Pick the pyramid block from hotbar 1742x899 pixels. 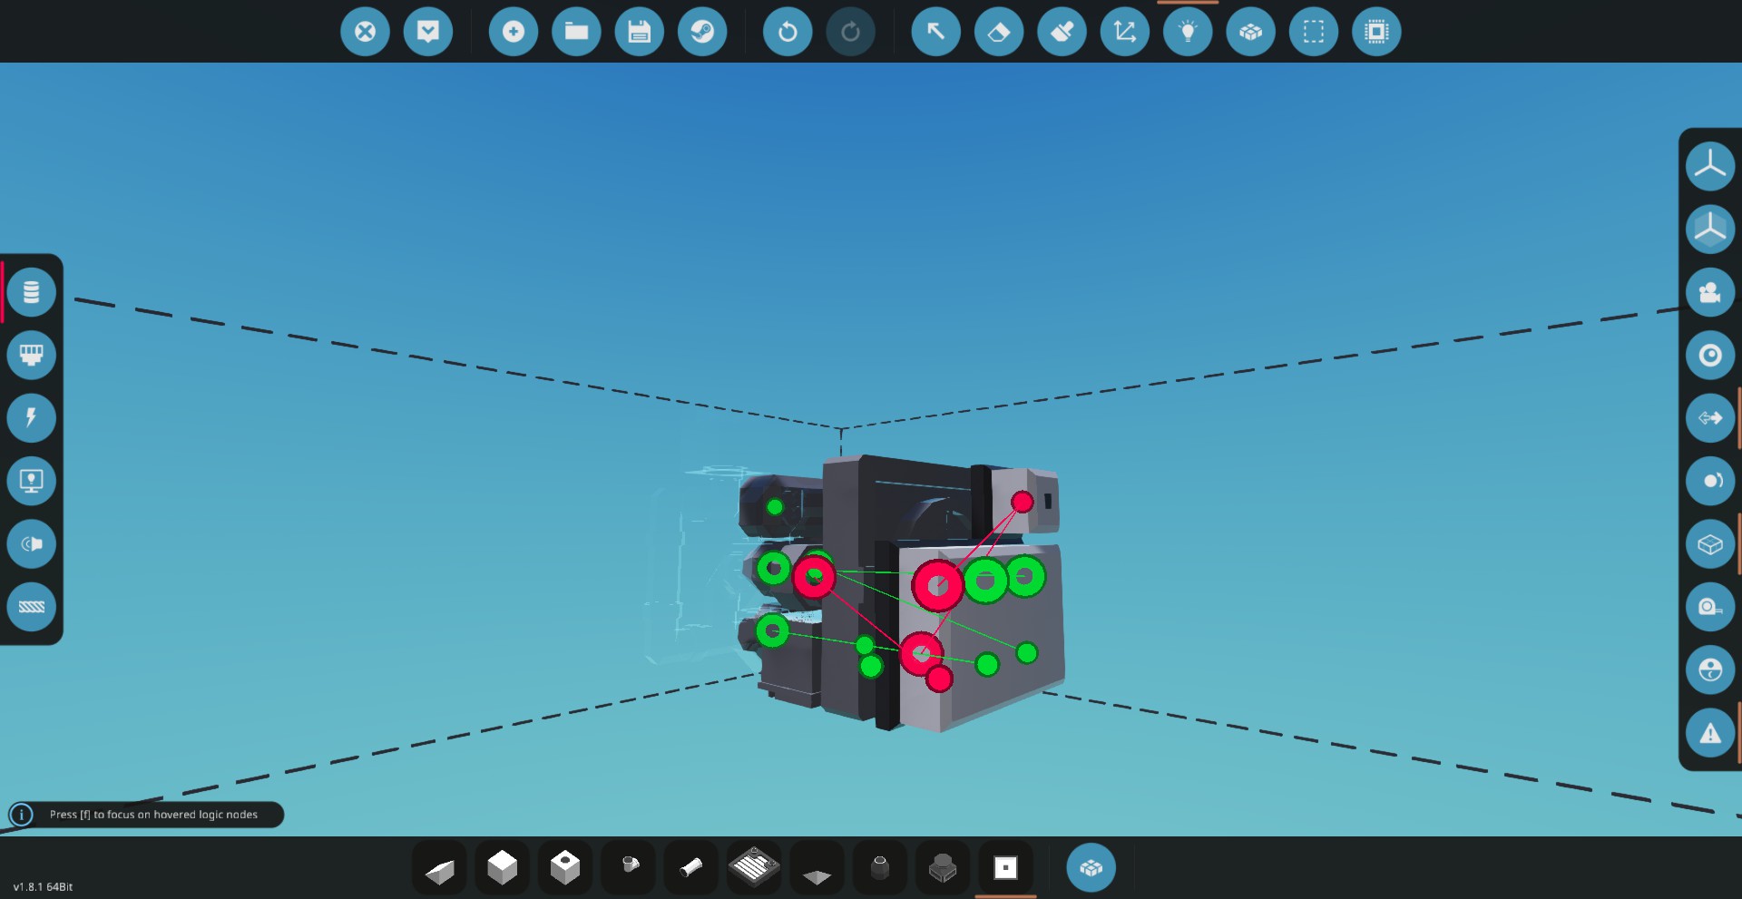817,869
